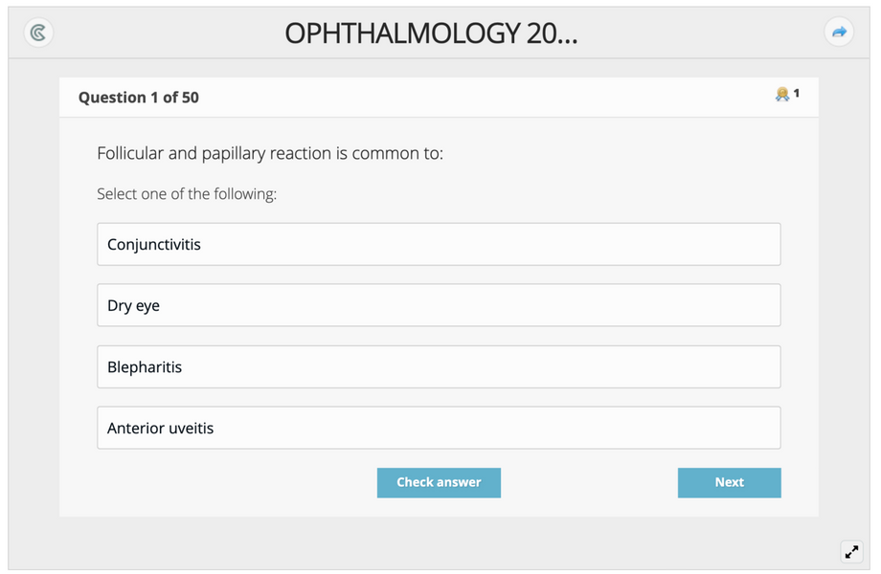881x574 pixels.
Task: Click the Dry eye text label
Action: 134,306
